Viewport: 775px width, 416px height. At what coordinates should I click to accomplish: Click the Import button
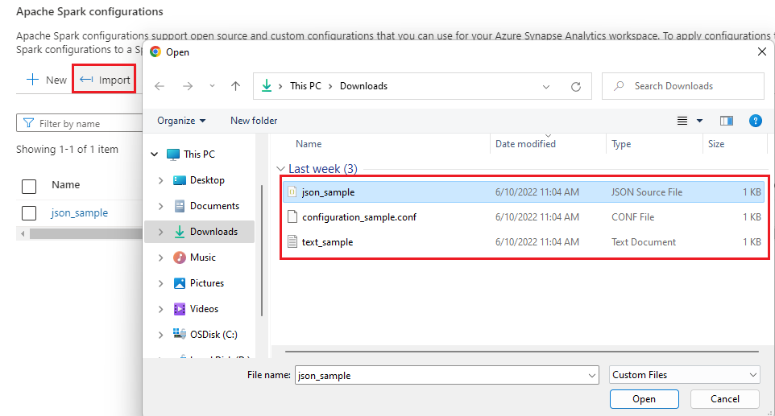pos(106,80)
